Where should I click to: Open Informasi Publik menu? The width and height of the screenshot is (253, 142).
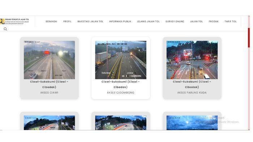click(x=120, y=21)
